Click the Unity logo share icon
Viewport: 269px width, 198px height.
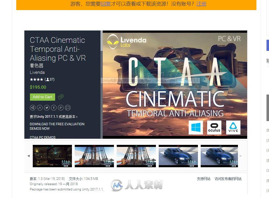(x=33, y=108)
